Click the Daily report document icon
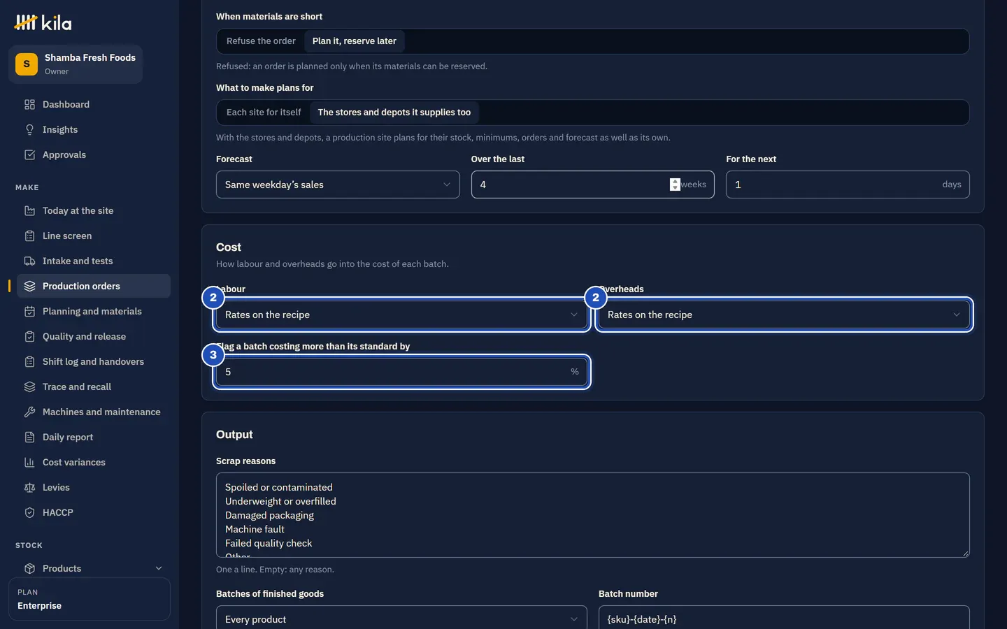 29,438
